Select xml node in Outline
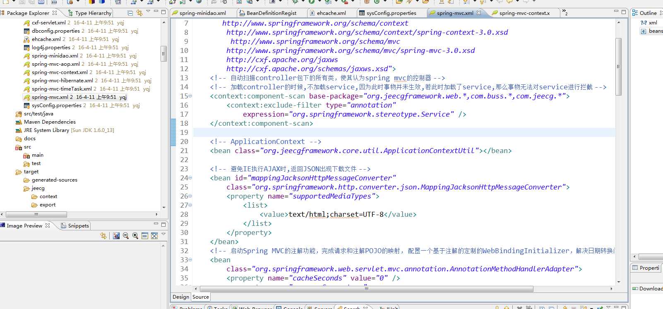Screen dimensions: 663x309 [649, 23]
